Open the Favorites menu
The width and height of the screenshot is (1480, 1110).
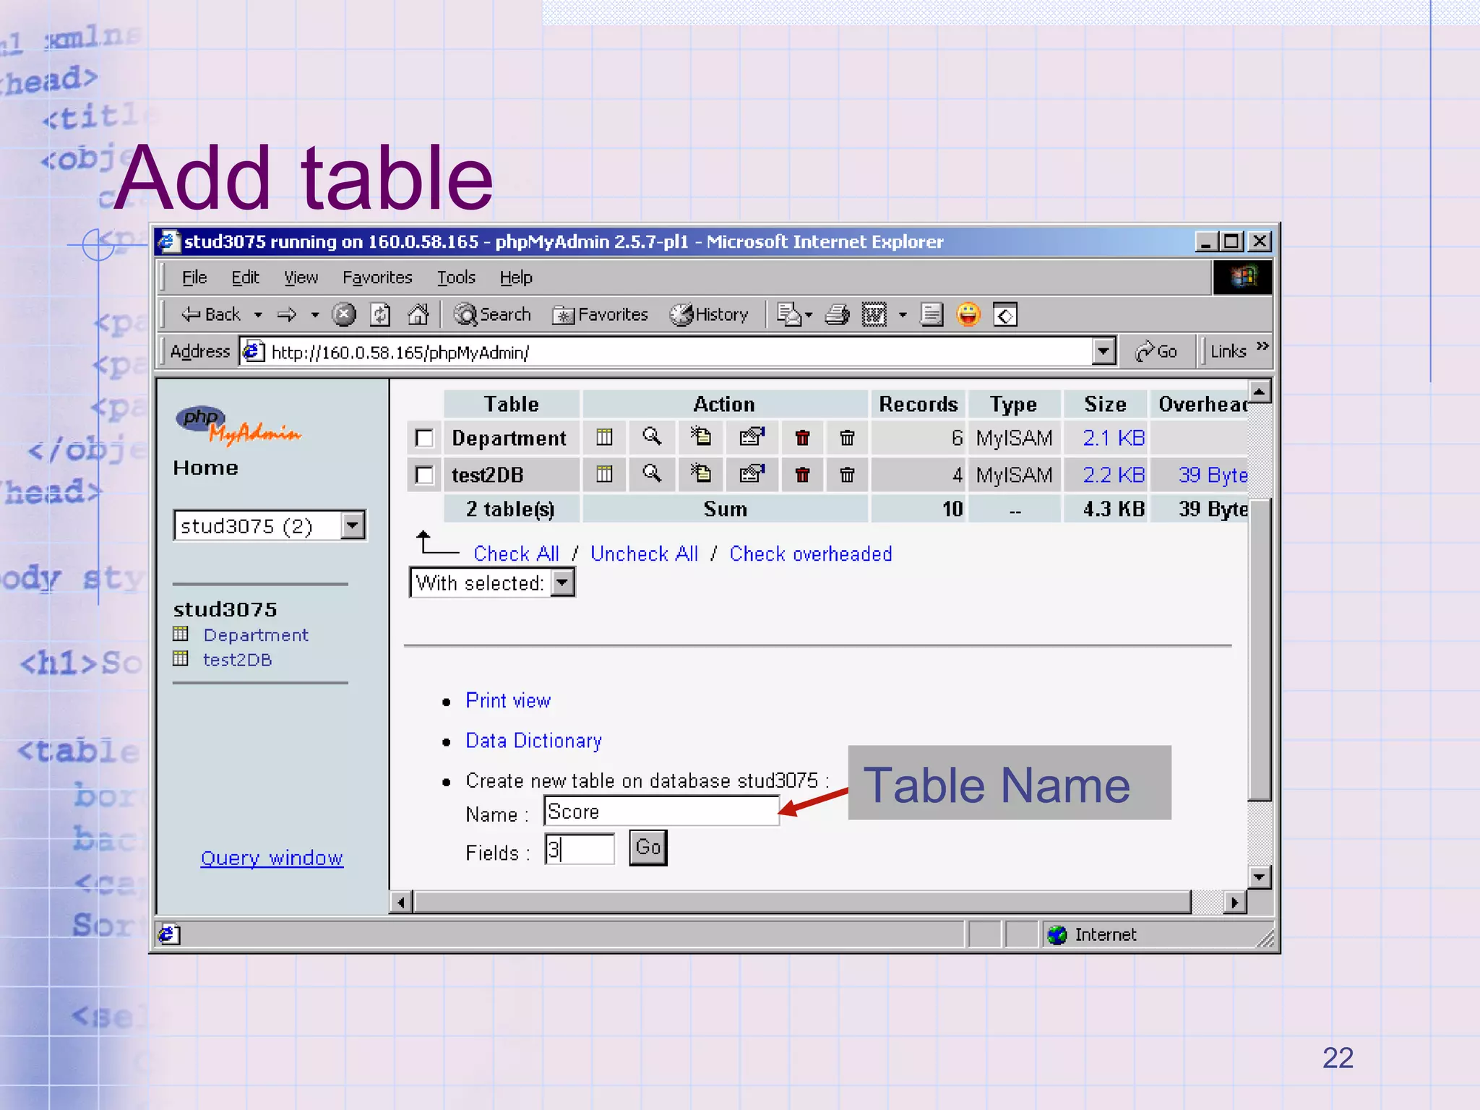[x=377, y=277]
